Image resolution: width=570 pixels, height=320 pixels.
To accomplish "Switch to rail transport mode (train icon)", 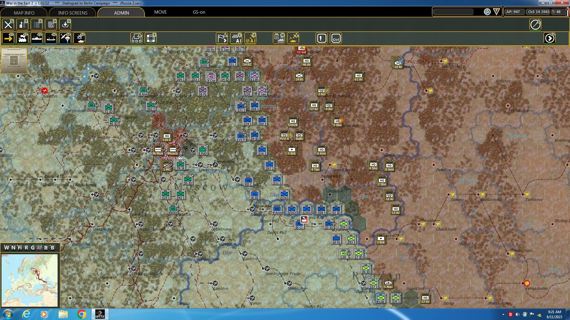I will pos(22,38).
